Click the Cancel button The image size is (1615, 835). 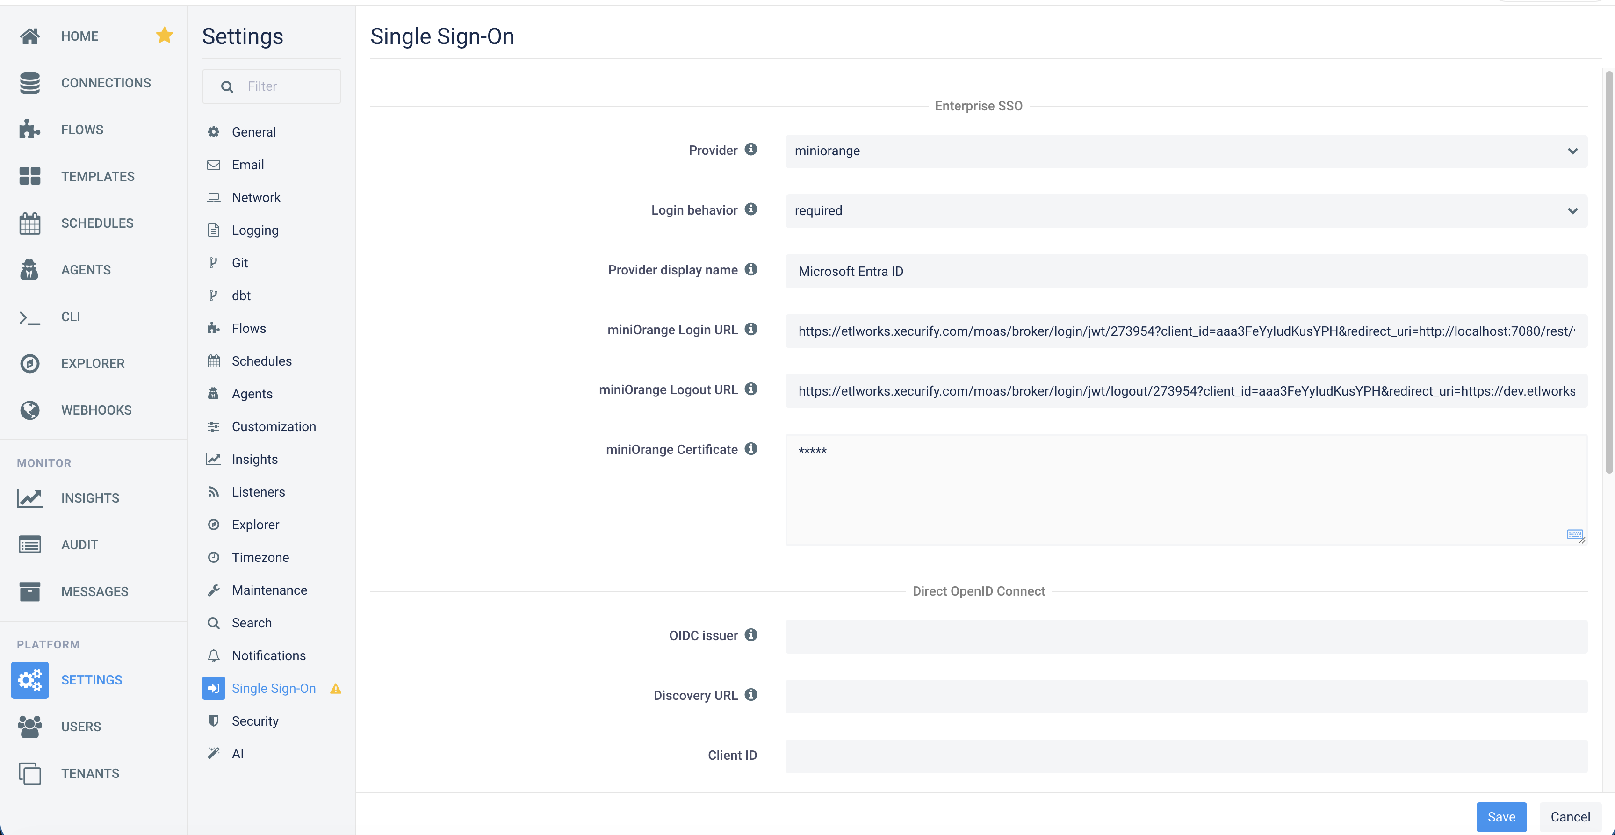click(x=1570, y=817)
